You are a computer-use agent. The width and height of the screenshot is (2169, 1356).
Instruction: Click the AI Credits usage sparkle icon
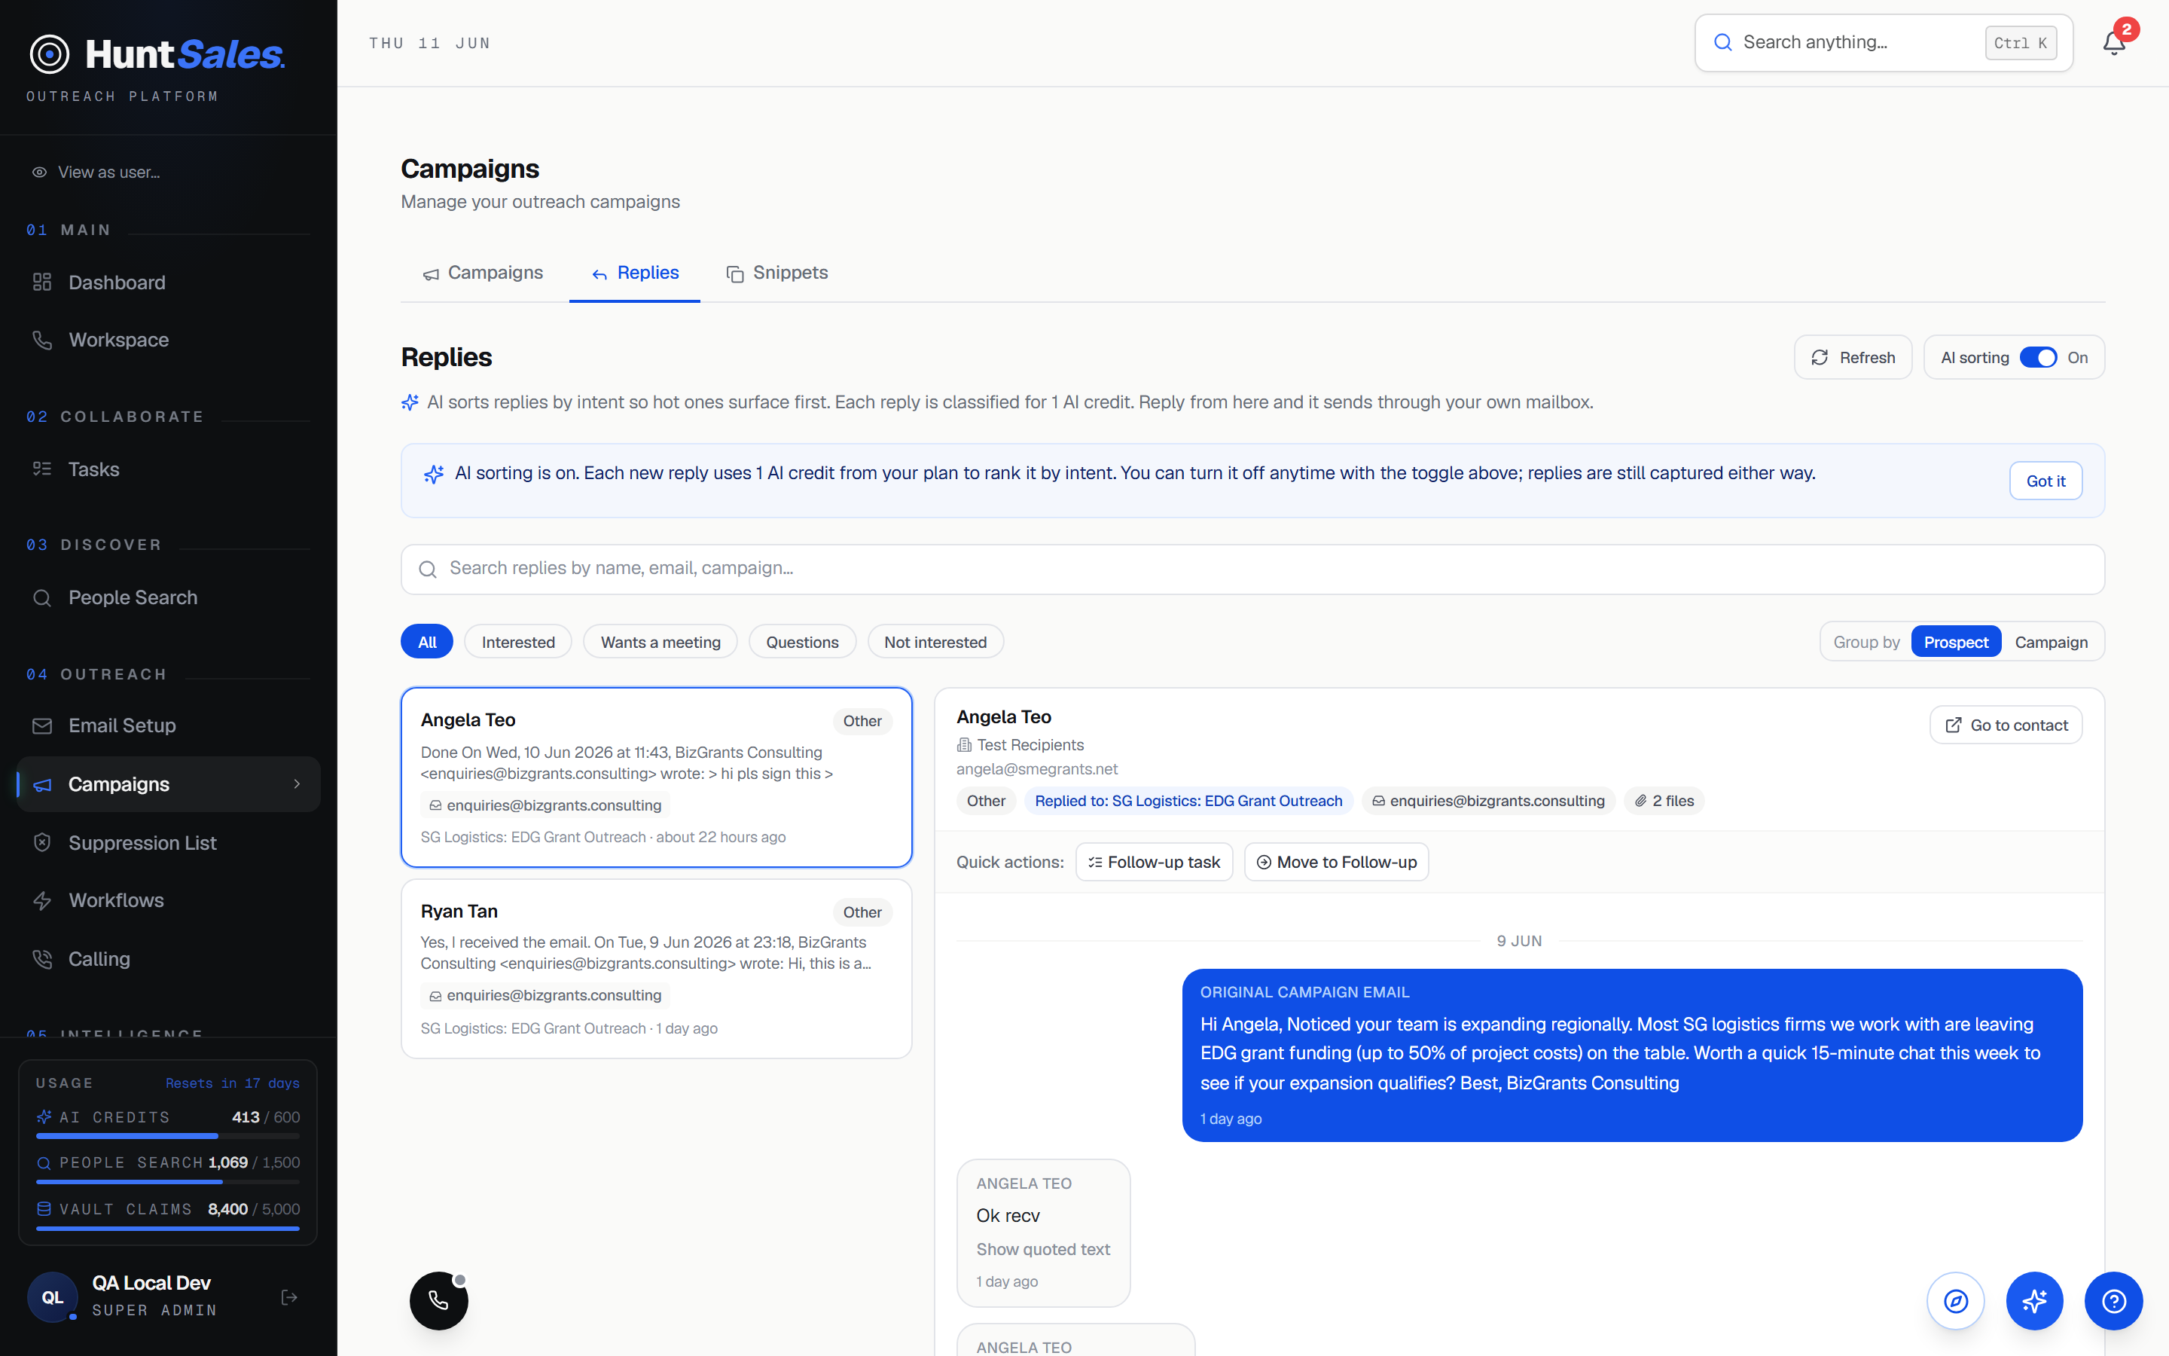[44, 1116]
